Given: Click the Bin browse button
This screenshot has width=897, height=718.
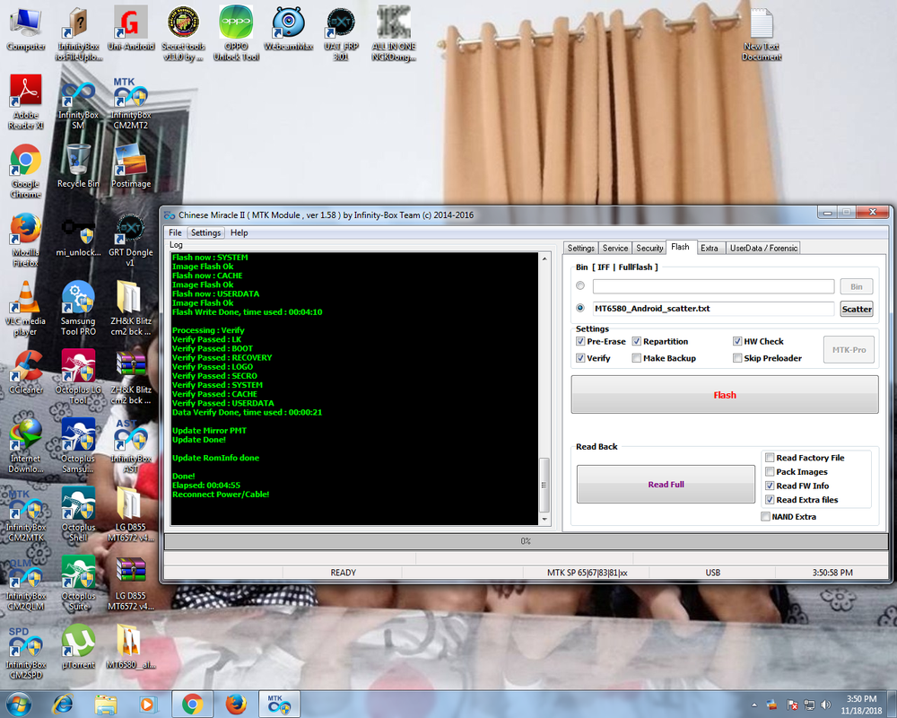Looking at the screenshot, I should 857,286.
